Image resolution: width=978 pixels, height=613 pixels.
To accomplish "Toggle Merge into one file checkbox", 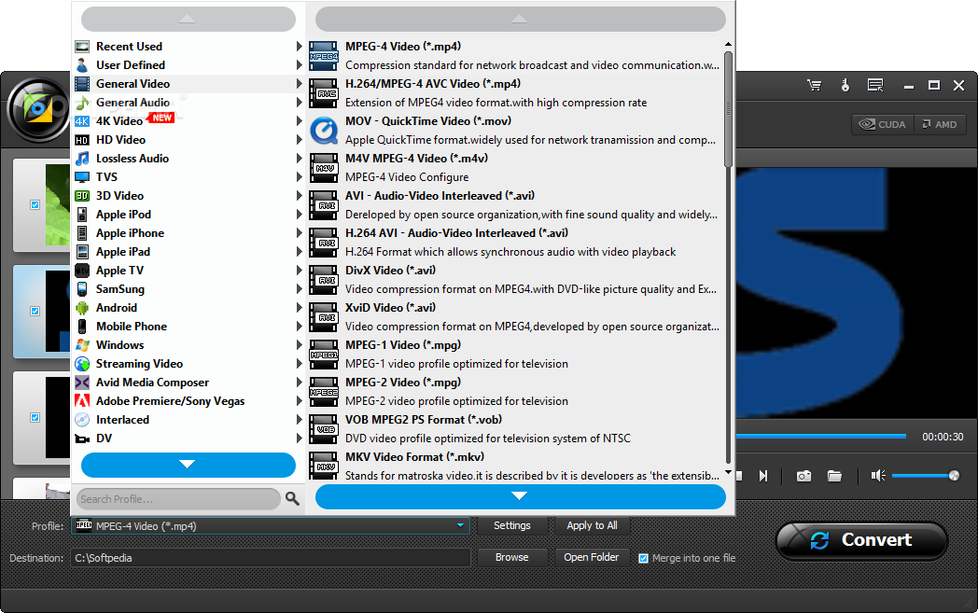I will point(643,558).
